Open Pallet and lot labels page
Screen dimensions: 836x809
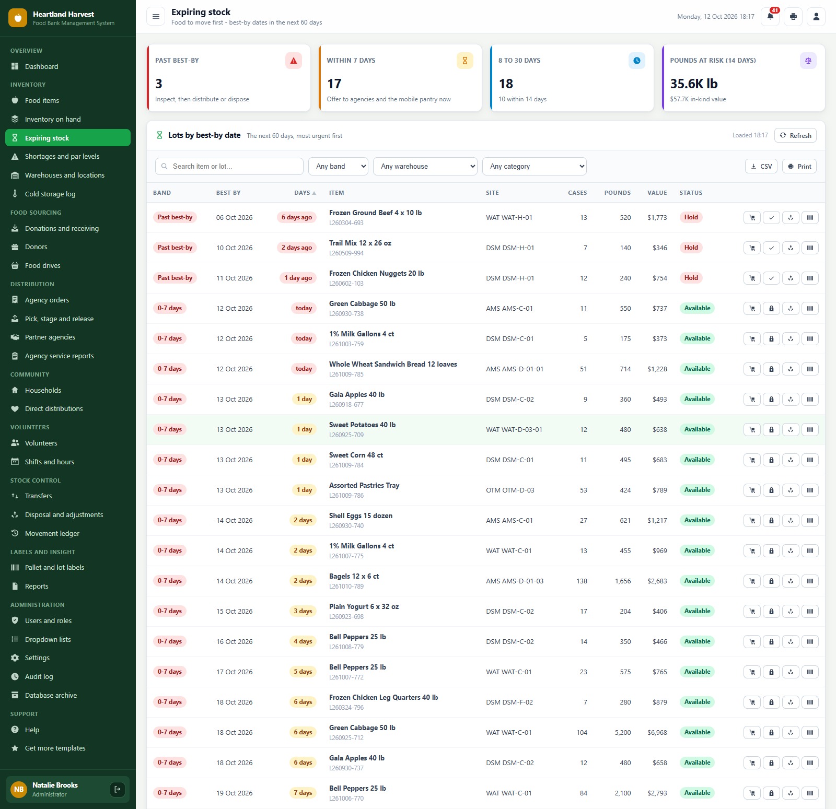coord(68,568)
